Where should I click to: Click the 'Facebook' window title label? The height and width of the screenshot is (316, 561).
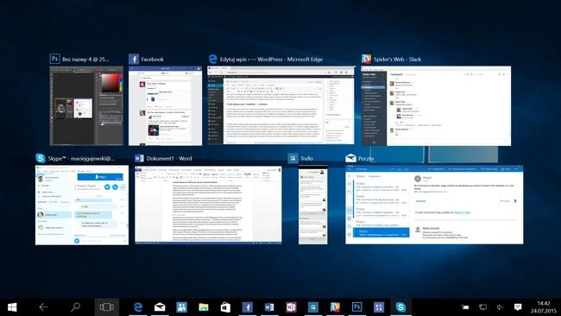click(152, 60)
